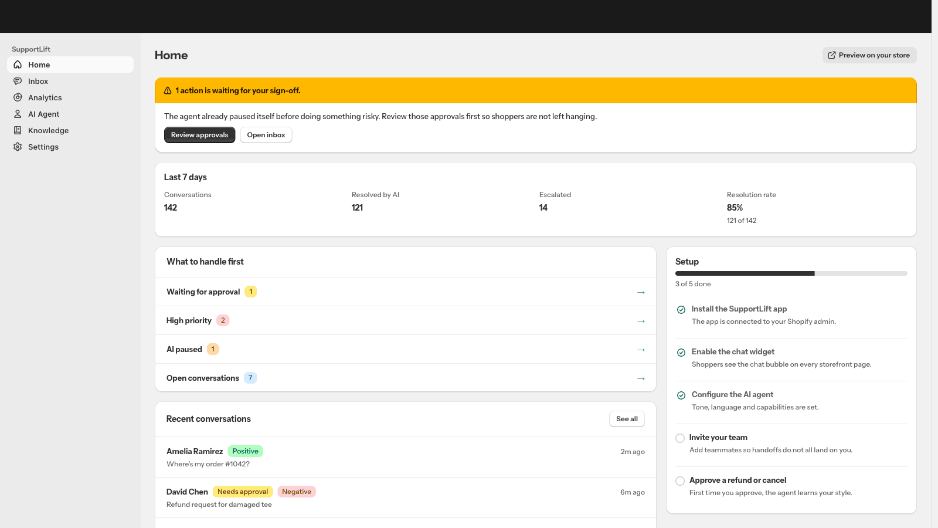Click the '121 of 142' text
This screenshot has width=938, height=528.
pos(742,221)
